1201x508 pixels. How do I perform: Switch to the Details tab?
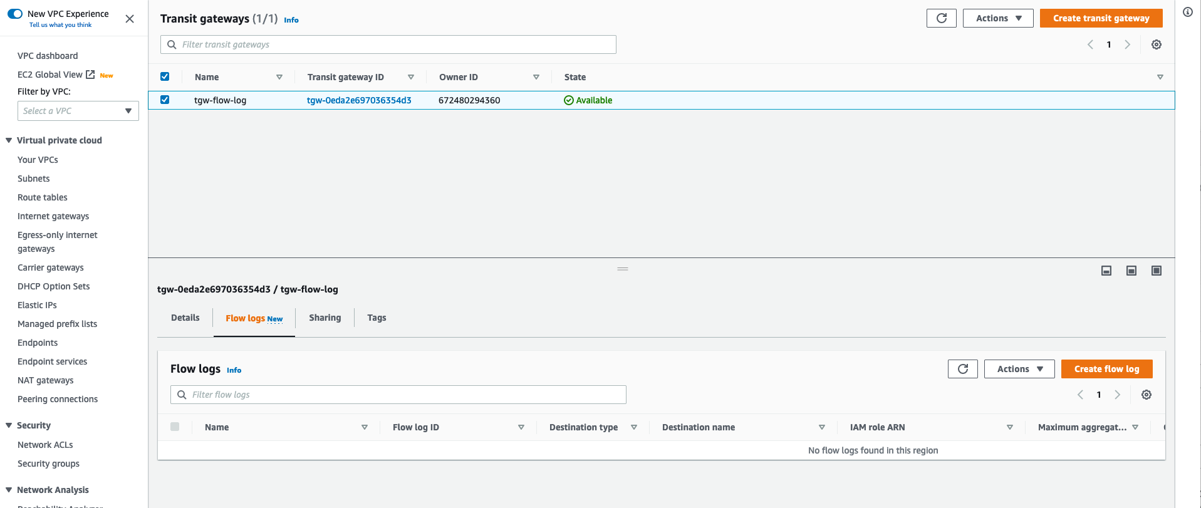pyautogui.click(x=185, y=318)
